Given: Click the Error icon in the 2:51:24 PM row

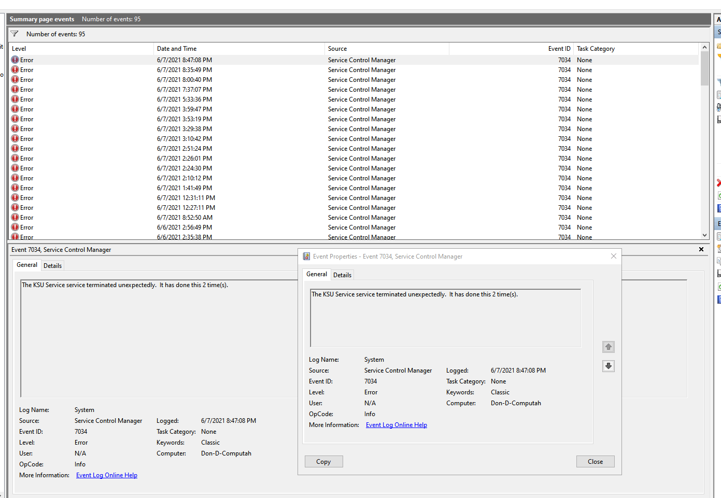Looking at the screenshot, I should tap(15, 148).
